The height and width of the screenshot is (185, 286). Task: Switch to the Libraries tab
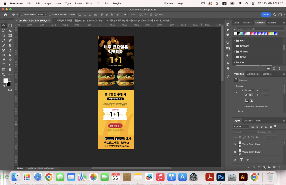(267, 74)
